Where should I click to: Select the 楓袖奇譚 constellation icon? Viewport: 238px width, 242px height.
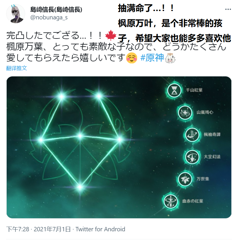192,135
